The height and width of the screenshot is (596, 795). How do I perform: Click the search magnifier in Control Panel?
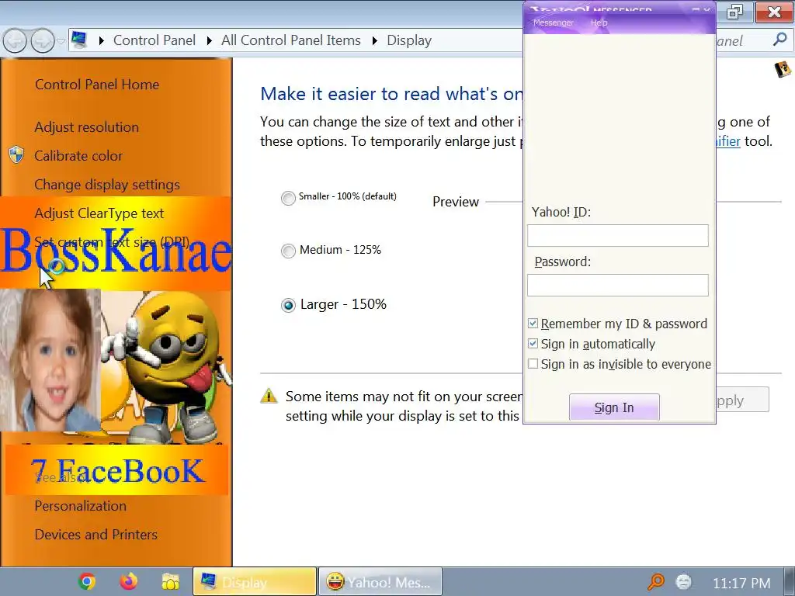[779, 40]
